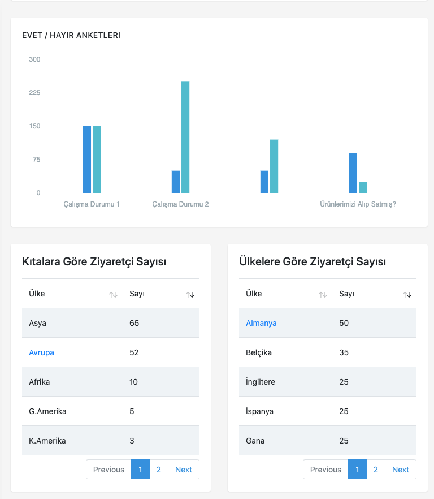
Task: Select page 1 in continents table pagination
Action: [x=140, y=470]
